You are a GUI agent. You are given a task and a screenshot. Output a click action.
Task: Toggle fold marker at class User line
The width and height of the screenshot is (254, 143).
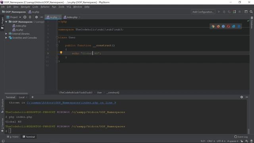click(x=57, y=37)
